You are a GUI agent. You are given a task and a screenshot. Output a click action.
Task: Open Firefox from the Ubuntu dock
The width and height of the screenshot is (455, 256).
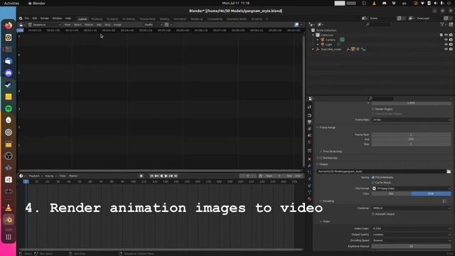pyautogui.click(x=9, y=26)
